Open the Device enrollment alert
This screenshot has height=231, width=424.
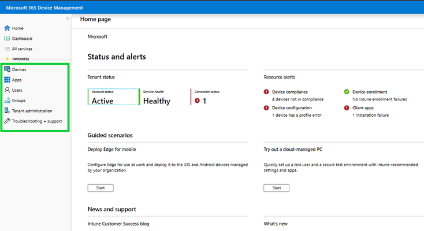(x=370, y=92)
